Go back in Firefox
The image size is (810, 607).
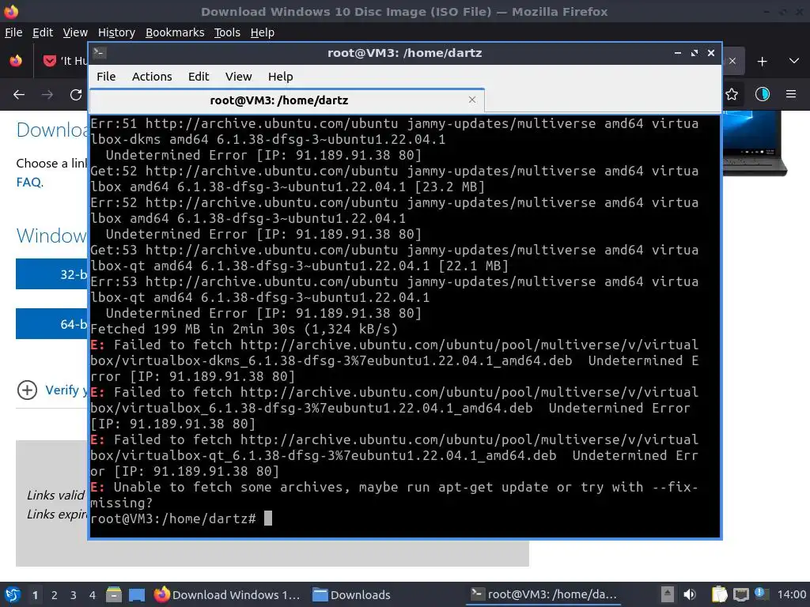pos(19,95)
